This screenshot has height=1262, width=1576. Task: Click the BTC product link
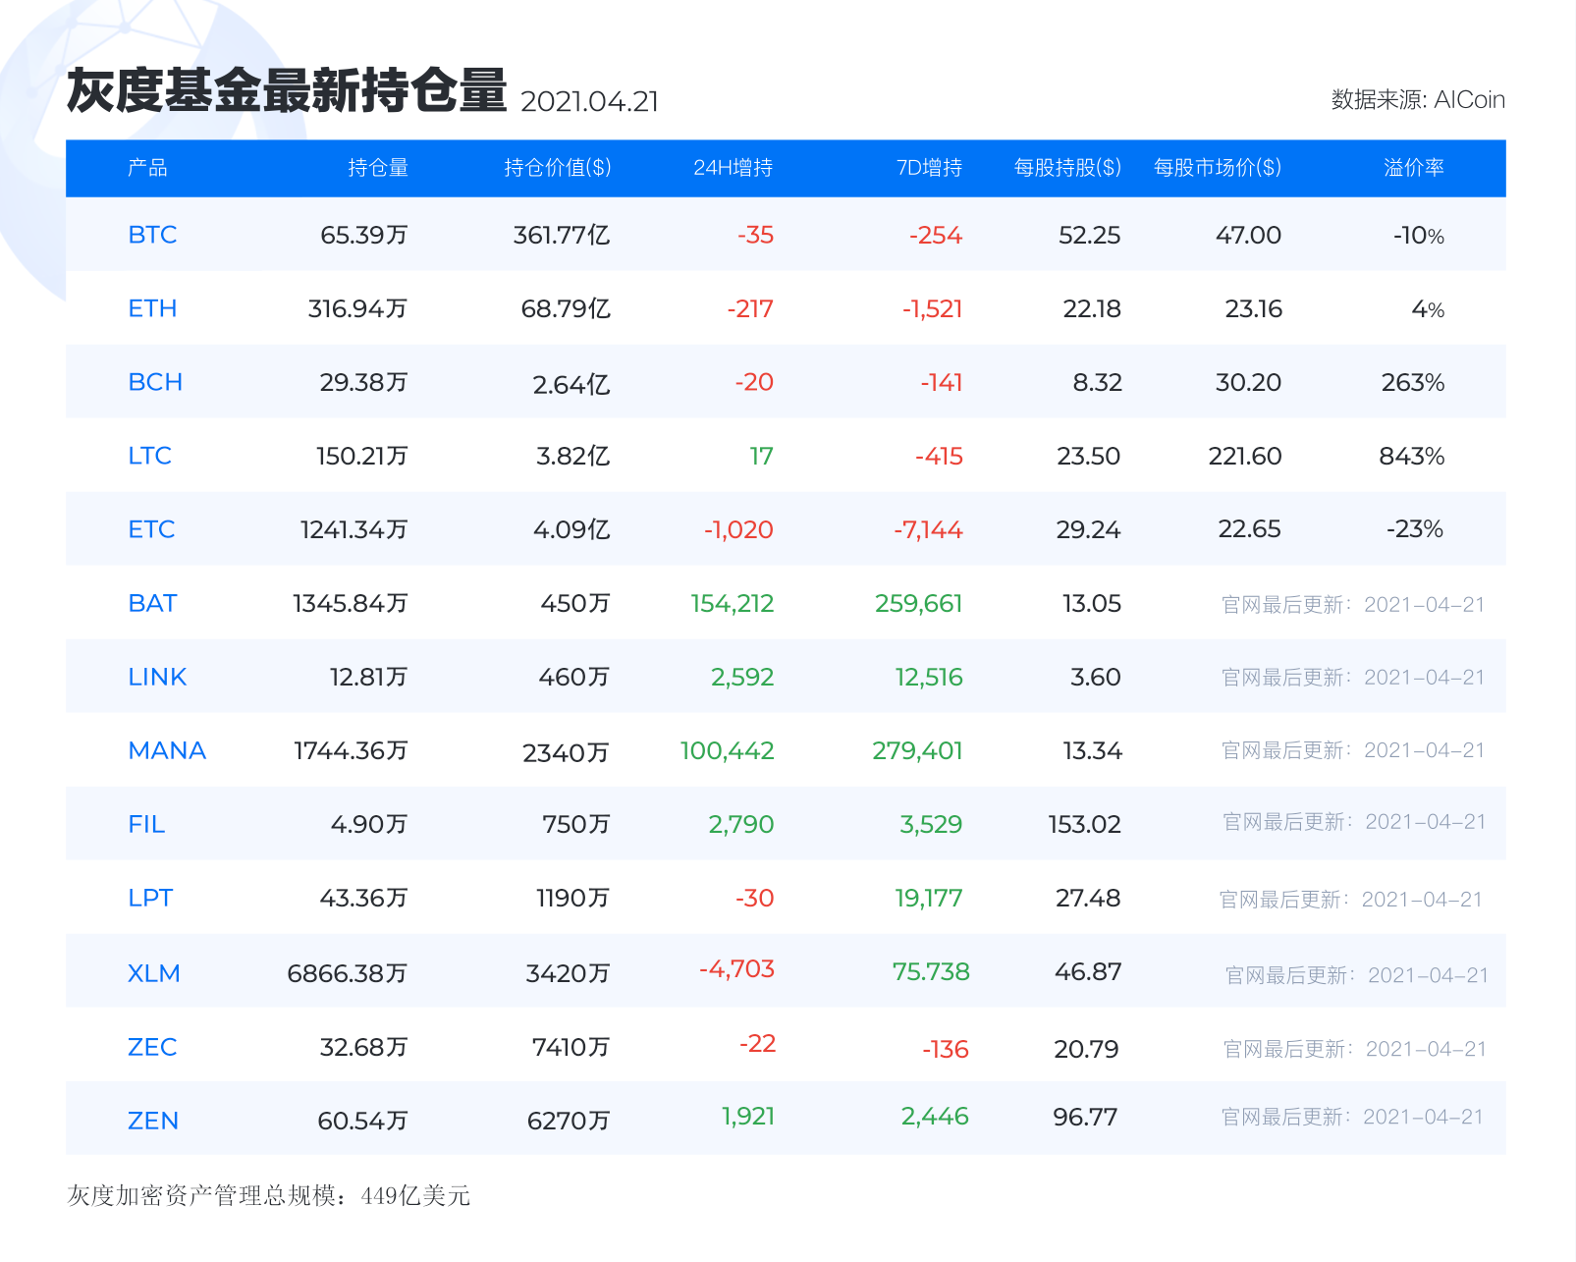tap(152, 234)
